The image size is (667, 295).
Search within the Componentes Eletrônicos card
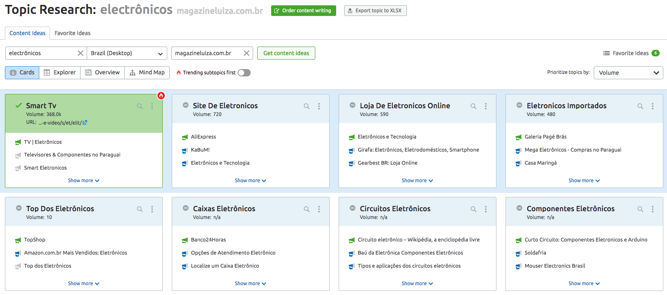click(640, 209)
